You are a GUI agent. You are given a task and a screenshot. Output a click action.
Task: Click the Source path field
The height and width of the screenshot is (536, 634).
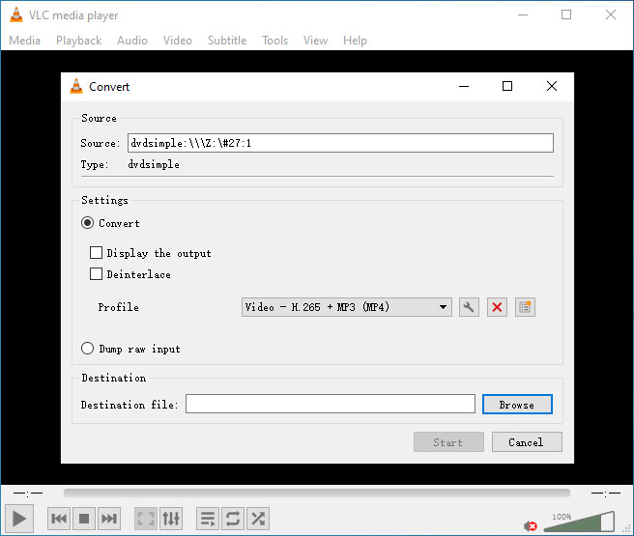click(340, 143)
